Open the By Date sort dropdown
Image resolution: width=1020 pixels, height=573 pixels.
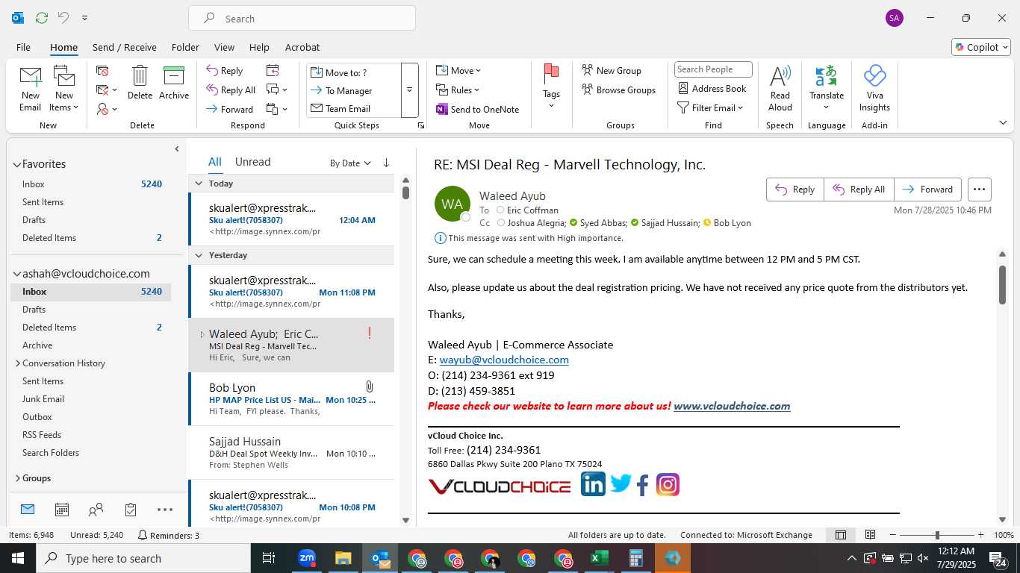(x=350, y=163)
